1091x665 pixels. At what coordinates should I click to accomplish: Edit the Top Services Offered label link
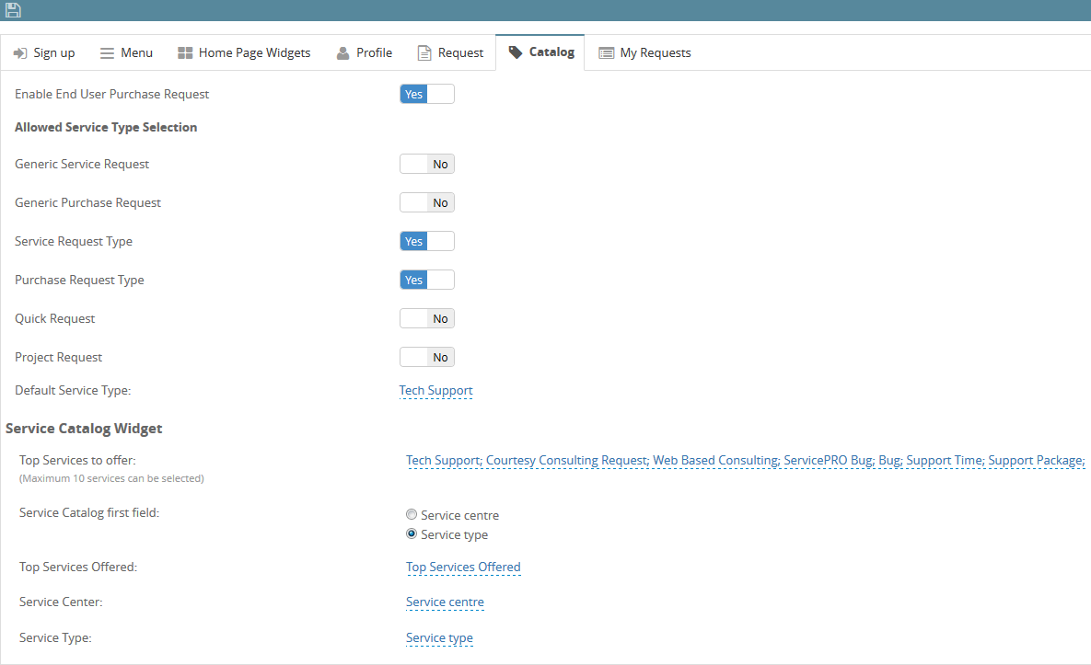tap(463, 567)
